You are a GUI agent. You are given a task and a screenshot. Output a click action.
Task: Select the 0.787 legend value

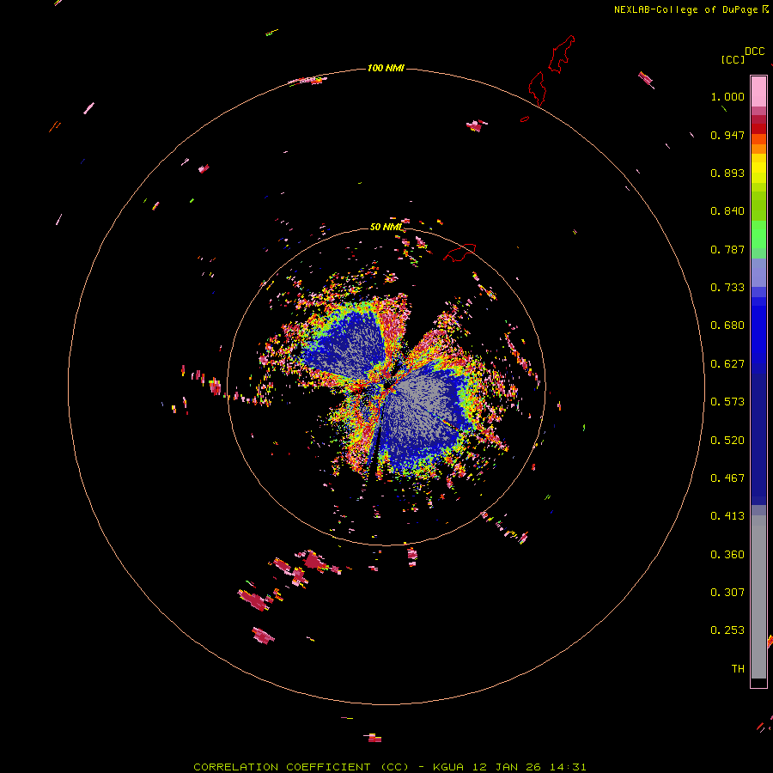pyautogui.click(x=727, y=249)
